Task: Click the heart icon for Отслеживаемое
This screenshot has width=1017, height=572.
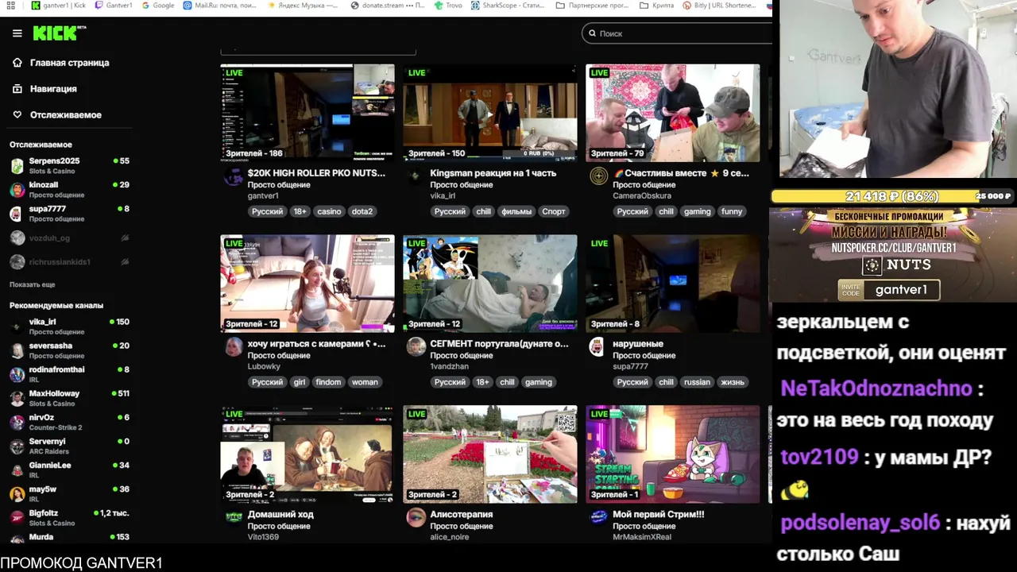Action: [x=17, y=115]
